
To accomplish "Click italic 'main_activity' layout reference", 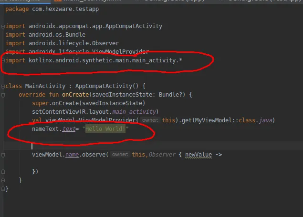I will (x=134, y=112).
